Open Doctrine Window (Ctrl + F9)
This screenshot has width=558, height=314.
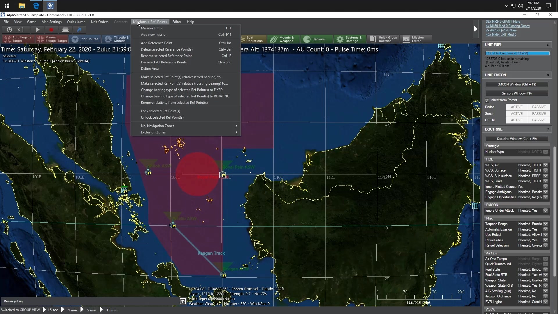pyautogui.click(x=517, y=139)
